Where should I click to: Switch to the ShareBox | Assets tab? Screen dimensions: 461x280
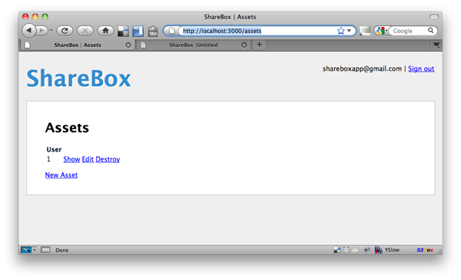point(78,45)
